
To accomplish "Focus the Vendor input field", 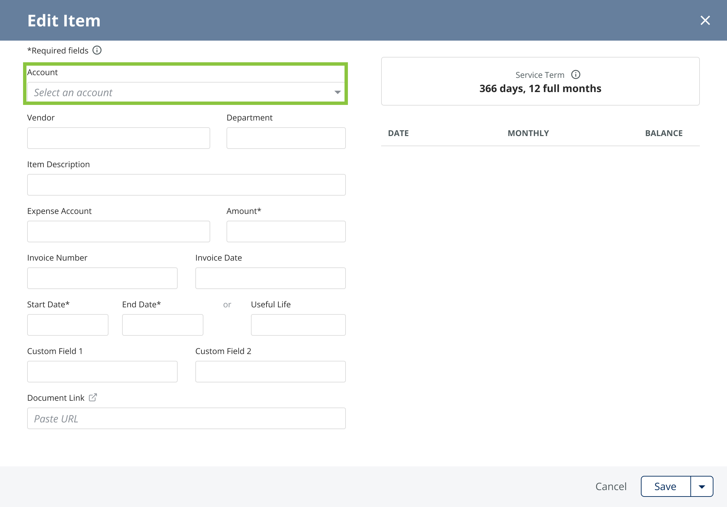I will click(x=119, y=138).
